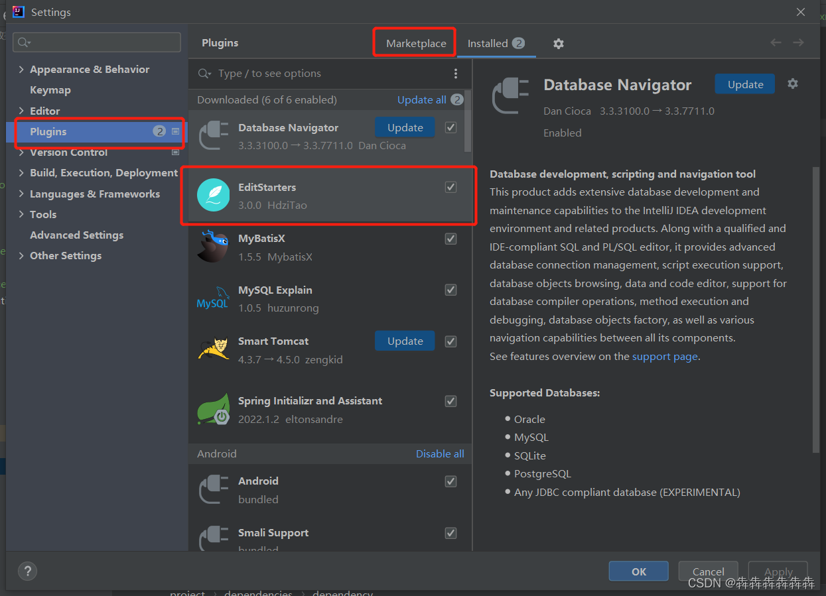The image size is (826, 596).
Task: Click the project-level icon next to Version Control
Action: [x=176, y=152]
